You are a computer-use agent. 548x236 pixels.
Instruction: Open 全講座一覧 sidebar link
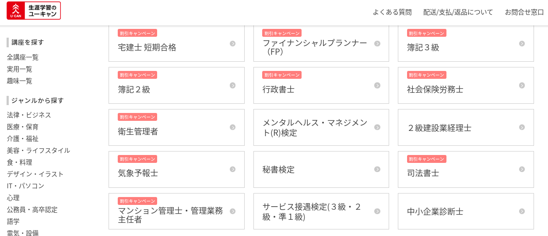click(x=23, y=57)
